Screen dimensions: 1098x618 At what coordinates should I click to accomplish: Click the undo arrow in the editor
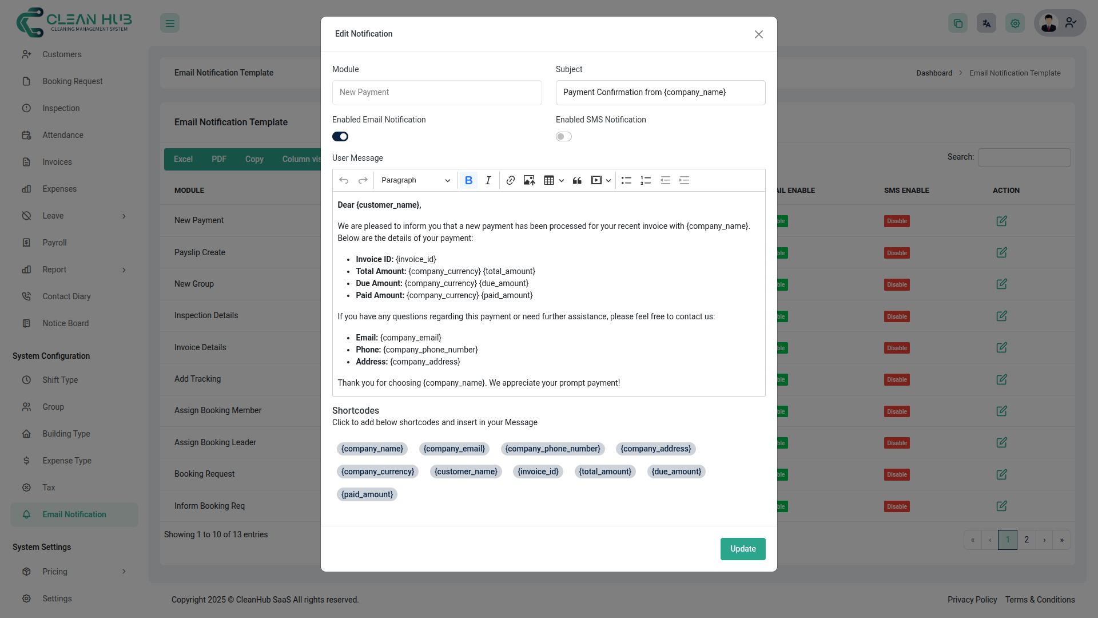[x=344, y=180]
